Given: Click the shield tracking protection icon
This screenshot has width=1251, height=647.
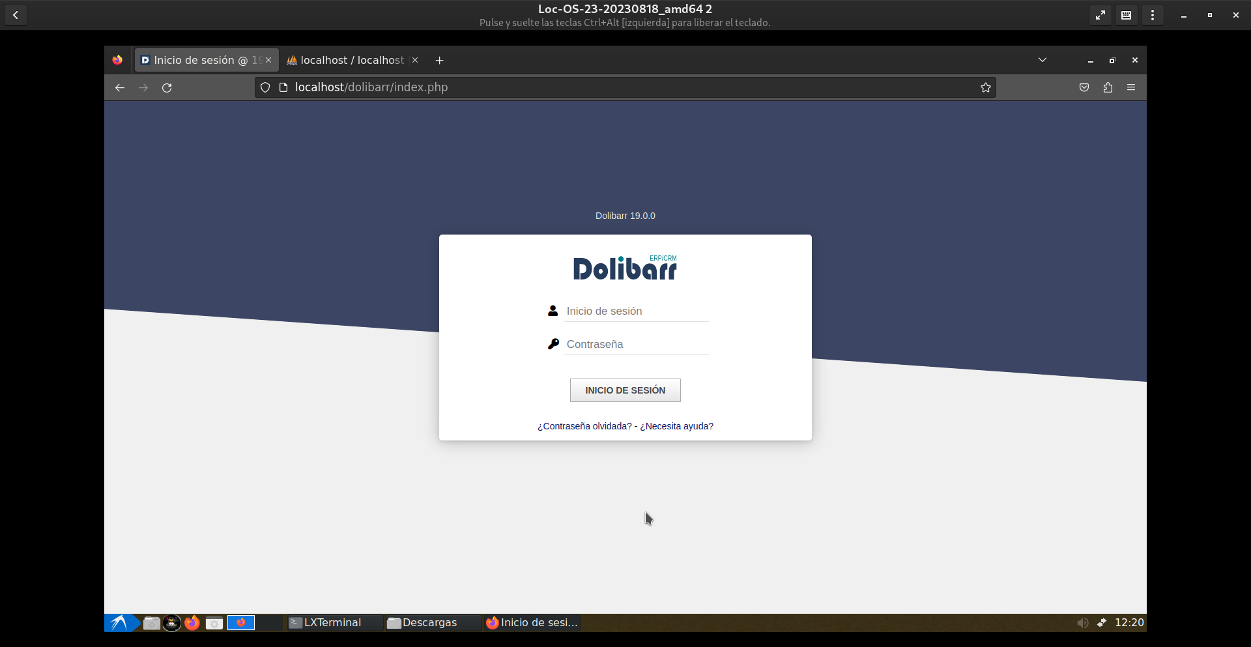Looking at the screenshot, I should pos(265,88).
